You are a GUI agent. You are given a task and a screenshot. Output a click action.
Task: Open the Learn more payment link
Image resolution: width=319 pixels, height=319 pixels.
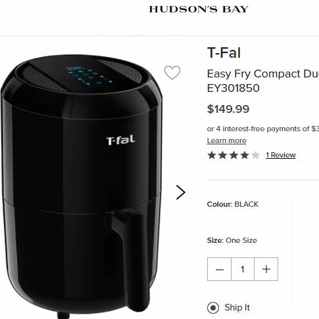point(227,140)
